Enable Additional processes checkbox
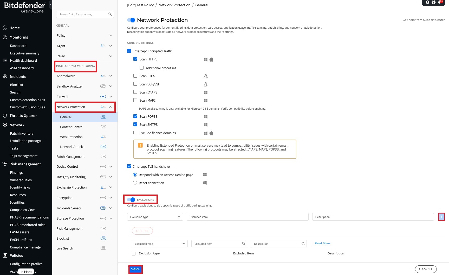The image size is (449, 275). [x=141, y=68]
